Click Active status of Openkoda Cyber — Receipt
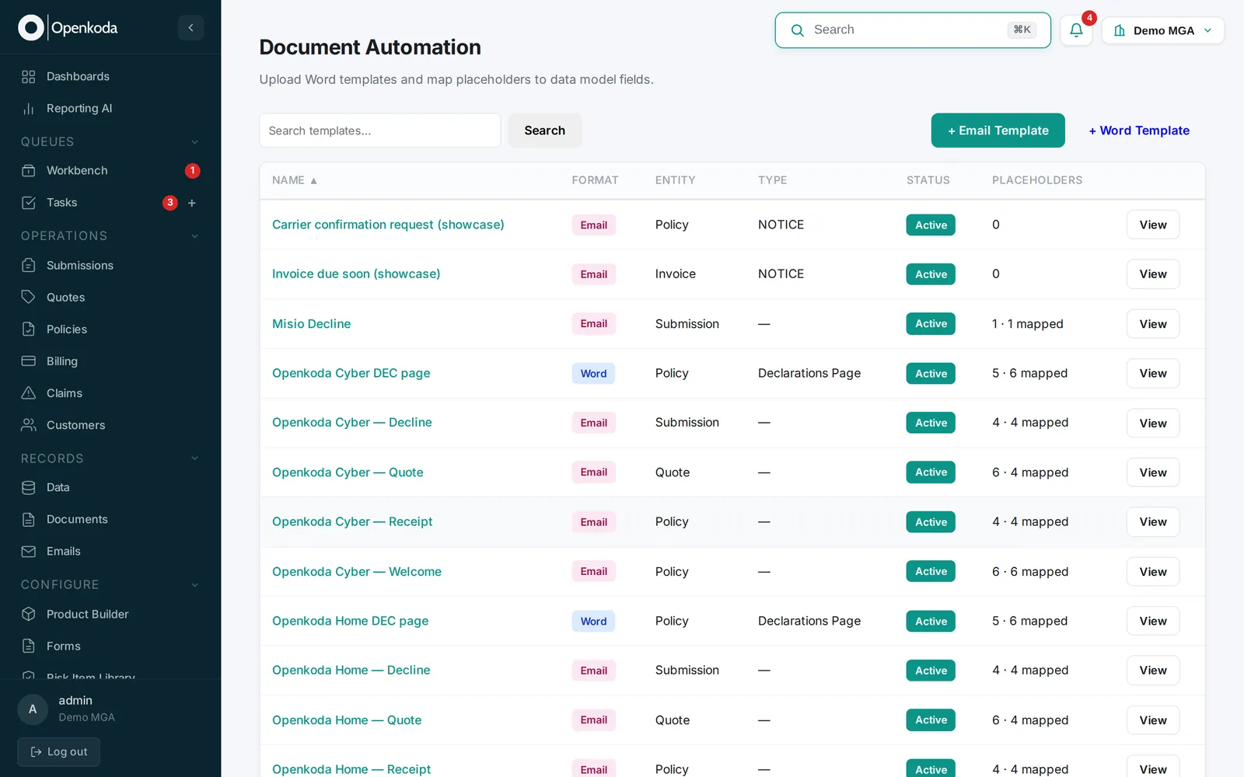This screenshot has height=777, width=1244. tap(931, 522)
